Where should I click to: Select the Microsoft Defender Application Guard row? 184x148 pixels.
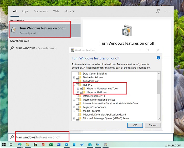pos(104,115)
